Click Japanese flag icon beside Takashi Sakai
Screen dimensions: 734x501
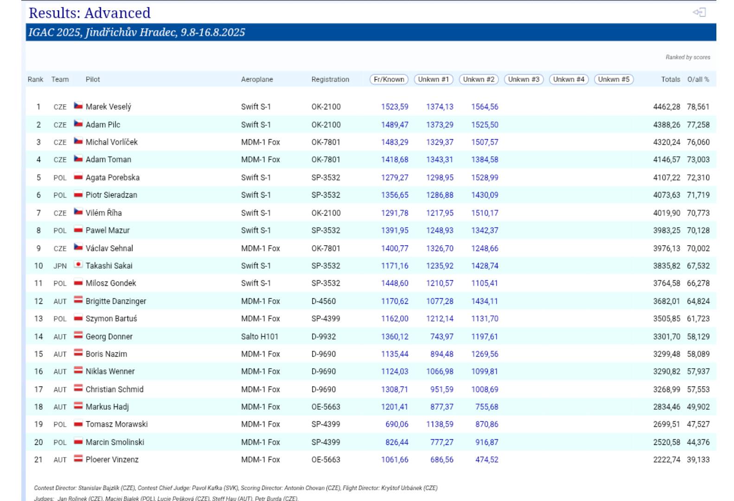click(78, 265)
